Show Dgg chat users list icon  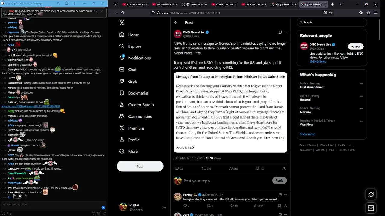coord(104,213)
